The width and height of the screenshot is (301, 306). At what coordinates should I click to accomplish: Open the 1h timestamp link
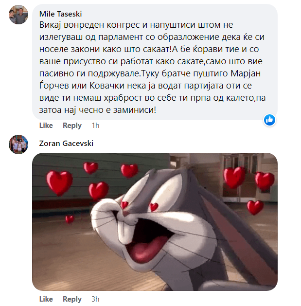(95, 126)
